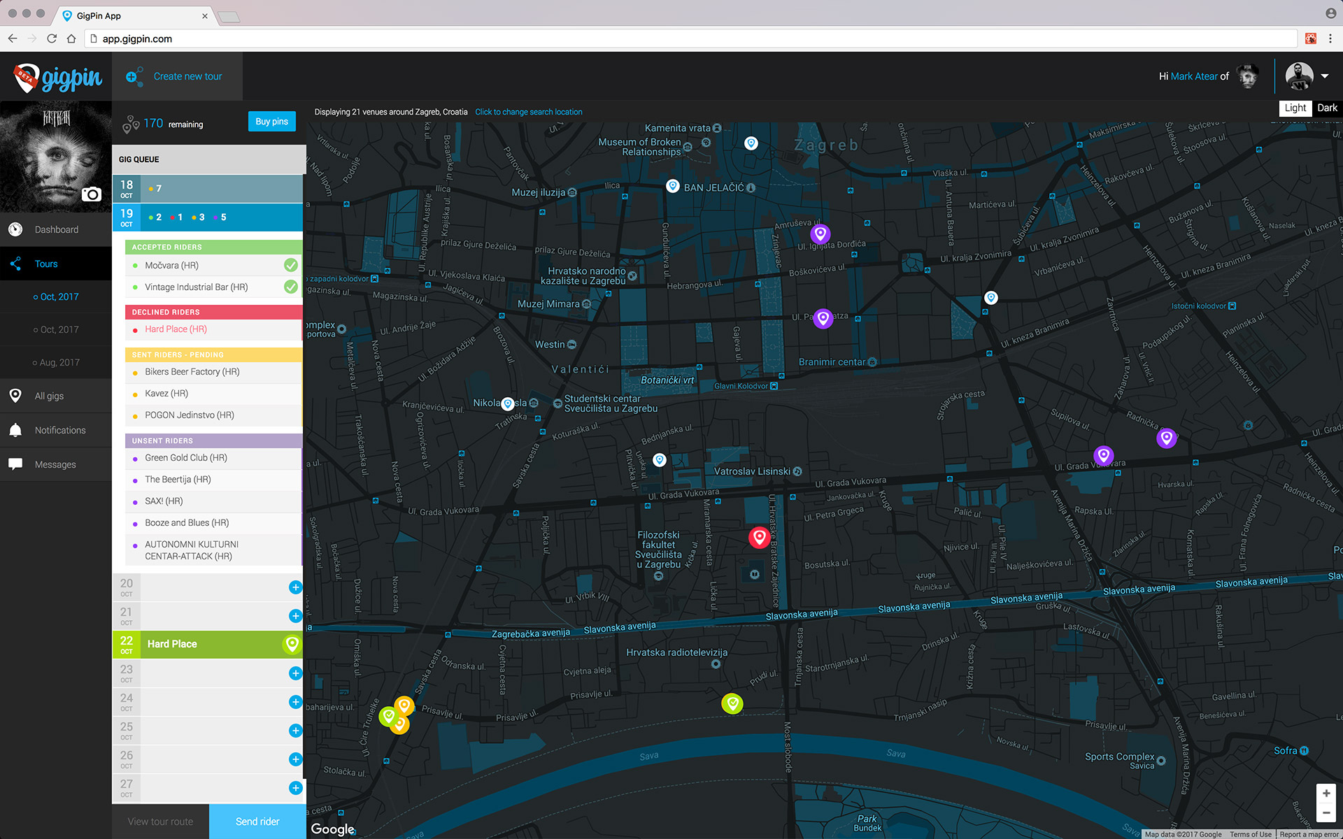Viewport: 1343px width, 839px height.
Task: Click the map zoom in button
Action: 1326,794
